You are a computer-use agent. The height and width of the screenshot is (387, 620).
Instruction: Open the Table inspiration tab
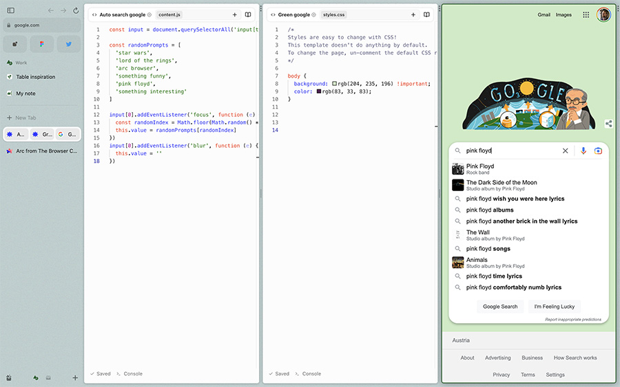click(x=42, y=77)
